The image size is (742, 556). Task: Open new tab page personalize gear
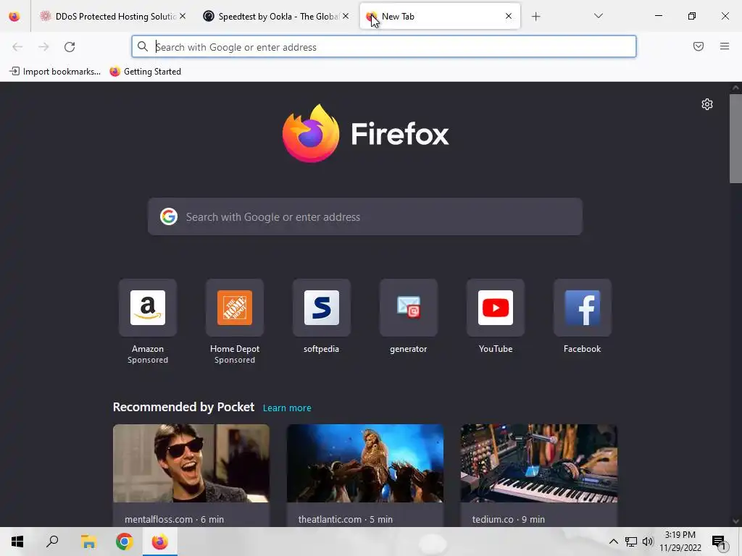click(x=707, y=104)
